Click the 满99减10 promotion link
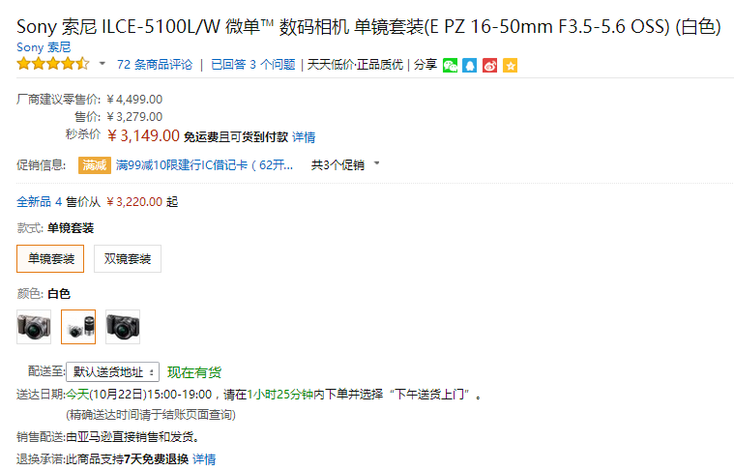This screenshot has height=471, width=734. 205,164
